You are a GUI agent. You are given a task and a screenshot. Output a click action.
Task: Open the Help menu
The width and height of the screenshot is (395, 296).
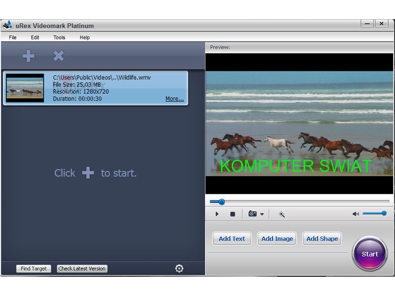[84, 37]
